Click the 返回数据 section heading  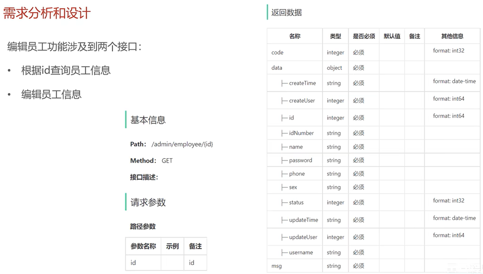[x=286, y=12]
